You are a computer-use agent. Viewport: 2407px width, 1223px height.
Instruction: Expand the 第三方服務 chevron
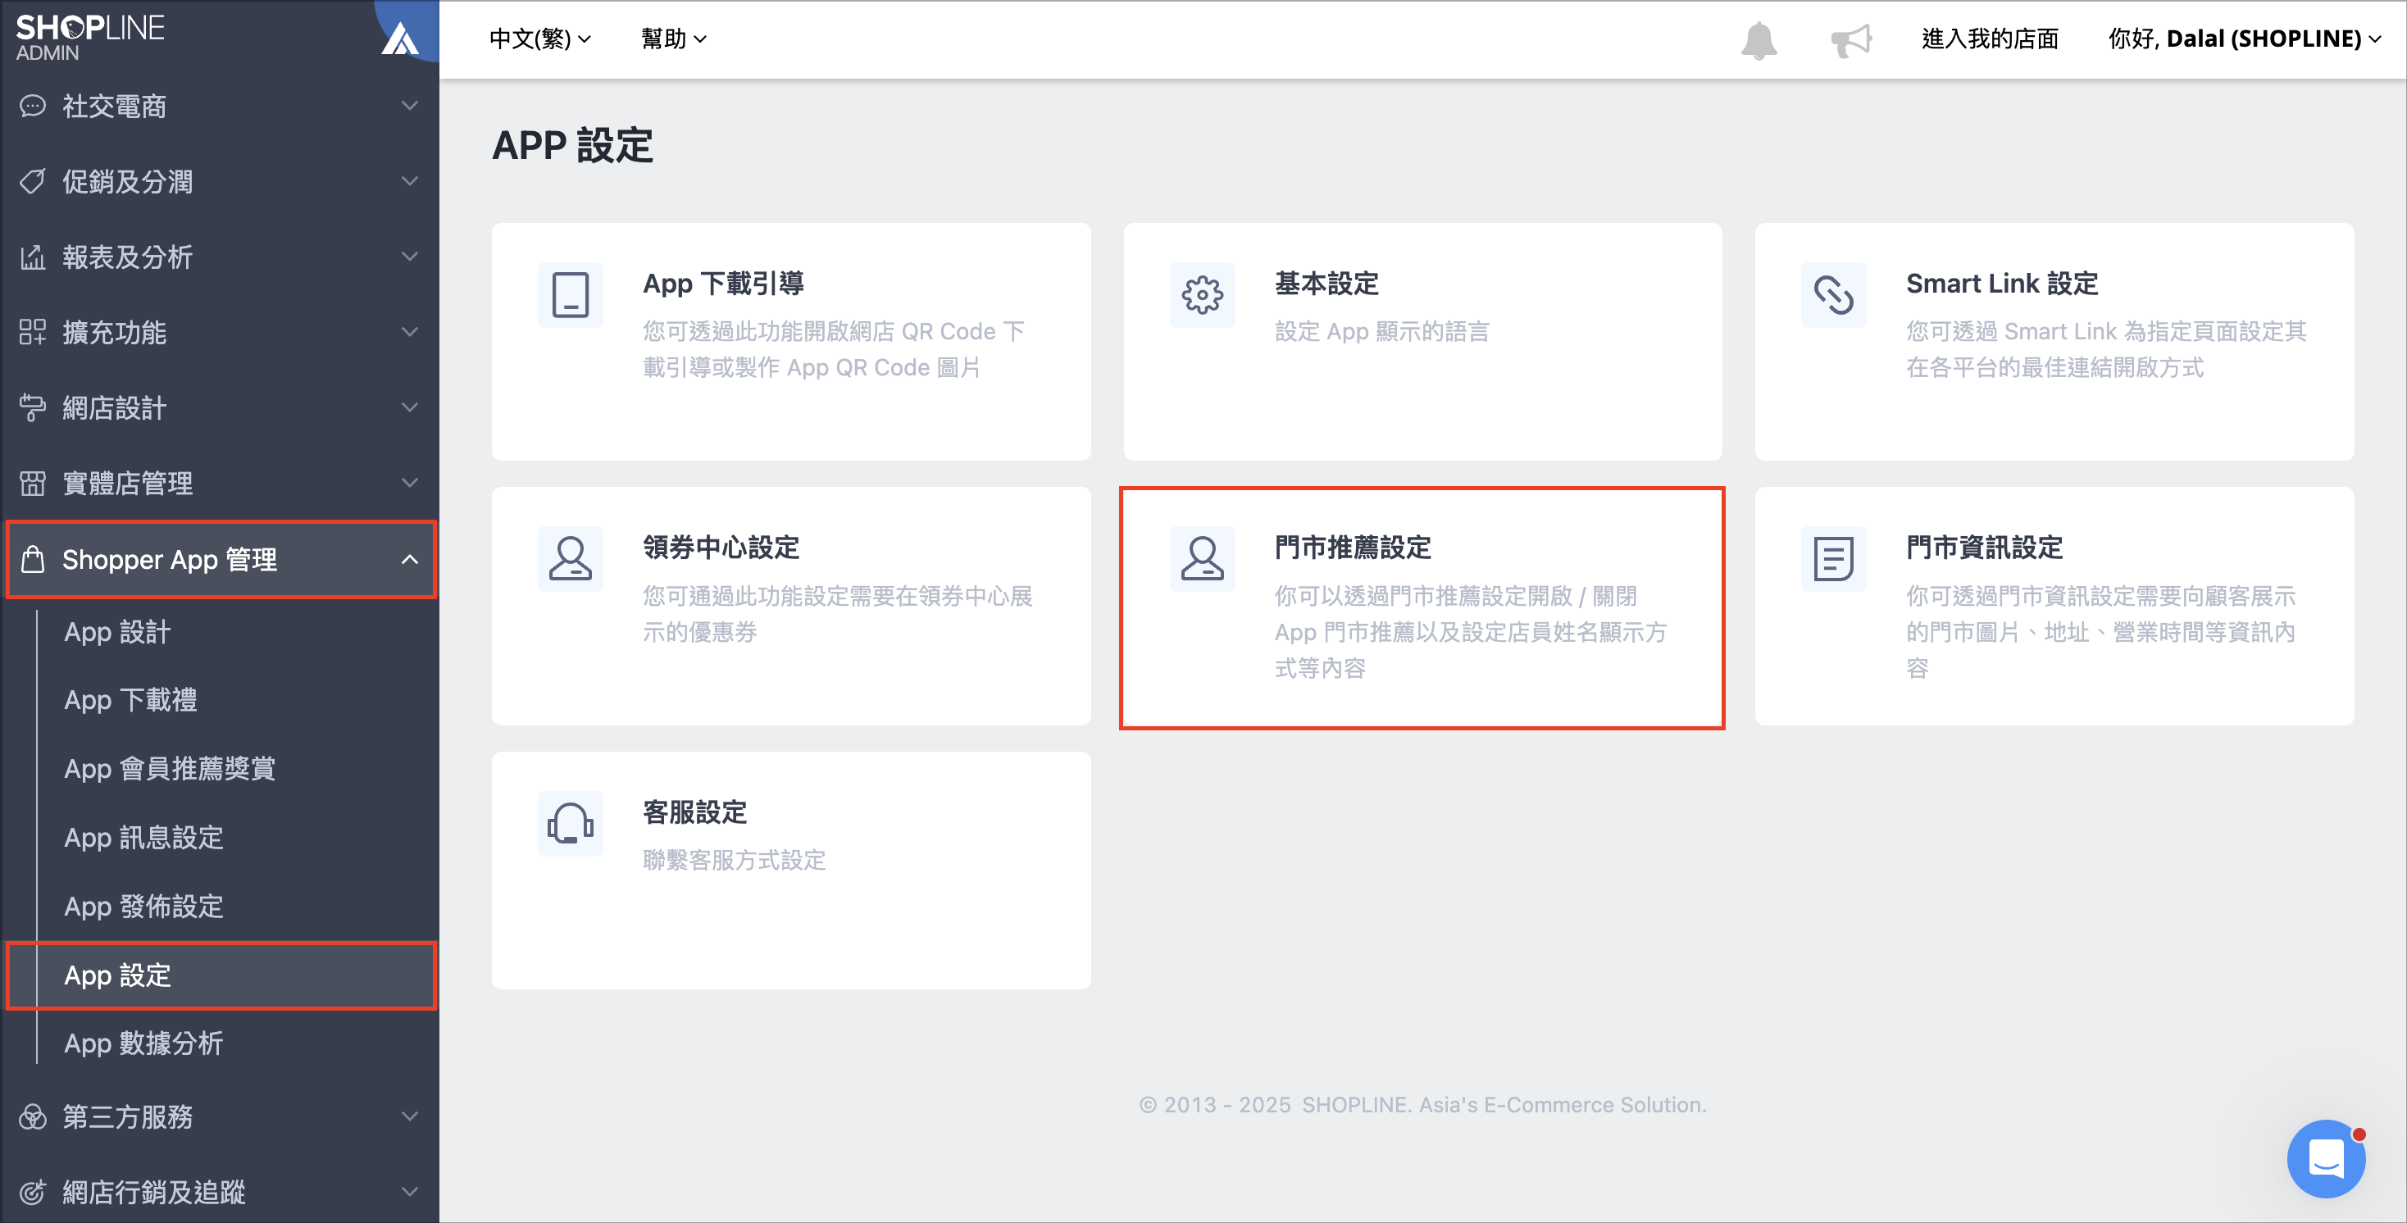409,1116
